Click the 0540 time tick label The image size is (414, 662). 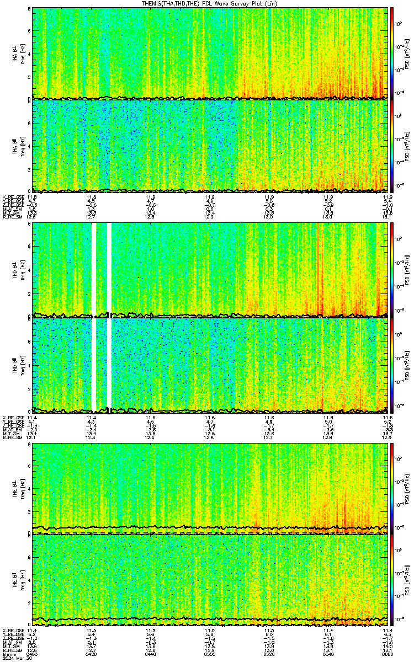328,654
